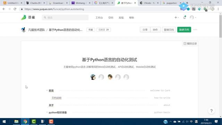
Task: Click the python-basic slug text
Action: pyautogui.click(x=162, y=112)
